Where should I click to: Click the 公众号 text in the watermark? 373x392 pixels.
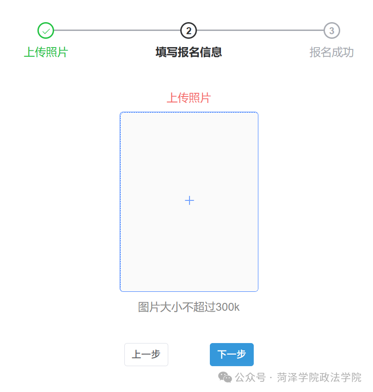click(250, 377)
